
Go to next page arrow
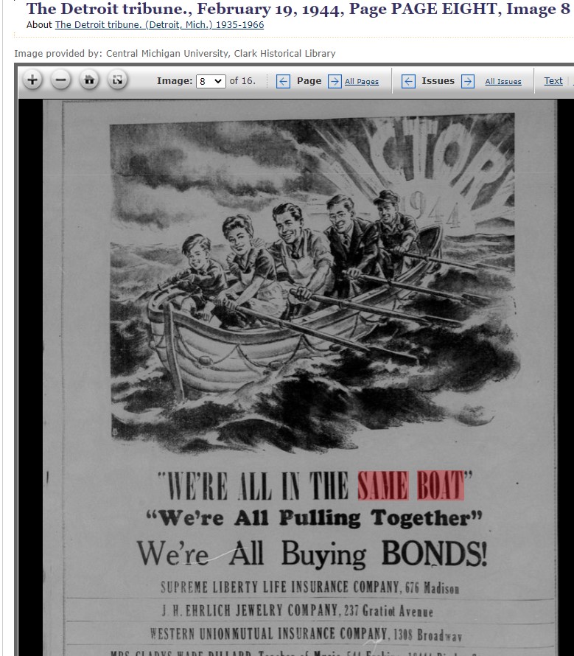(335, 81)
